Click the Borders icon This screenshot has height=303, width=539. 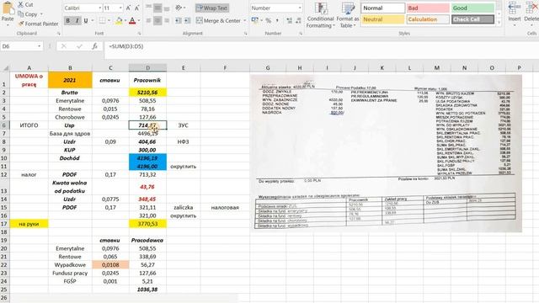[103, 20]
